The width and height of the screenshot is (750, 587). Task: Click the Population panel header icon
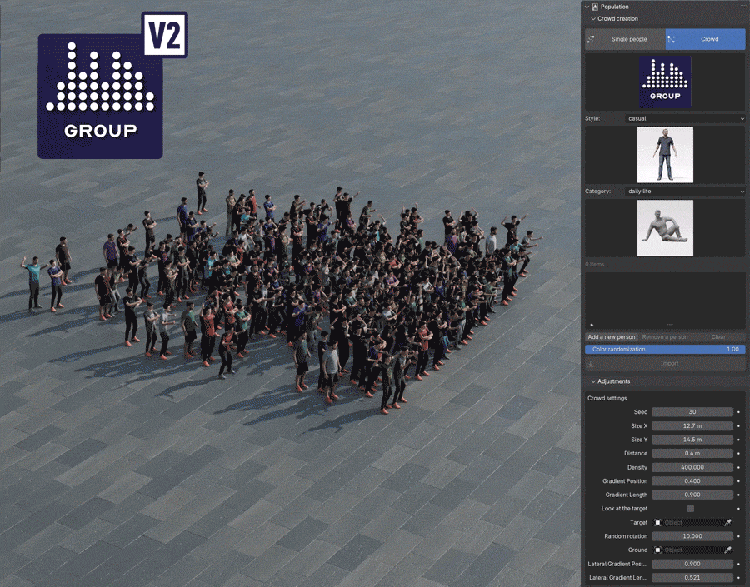pos(593,7)
